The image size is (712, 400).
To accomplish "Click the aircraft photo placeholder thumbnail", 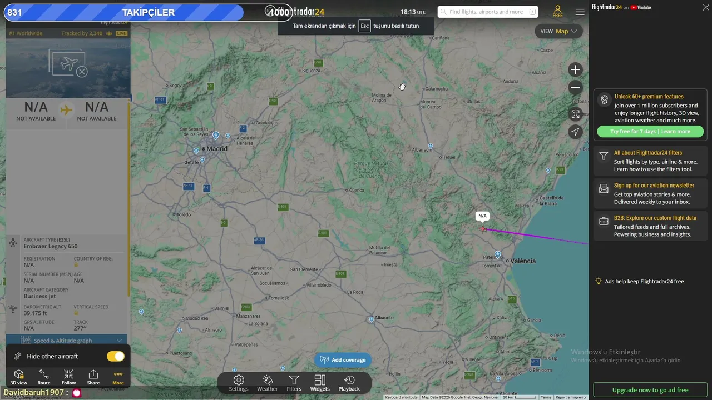I will coord(68,63).
